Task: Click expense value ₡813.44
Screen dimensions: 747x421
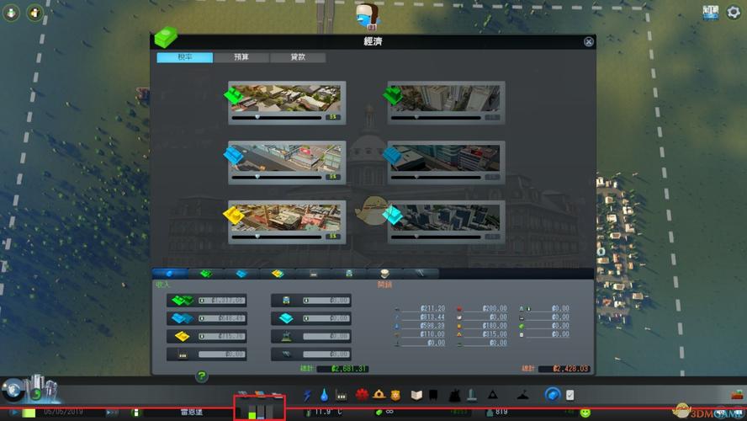Action: (x=432, y=317)
